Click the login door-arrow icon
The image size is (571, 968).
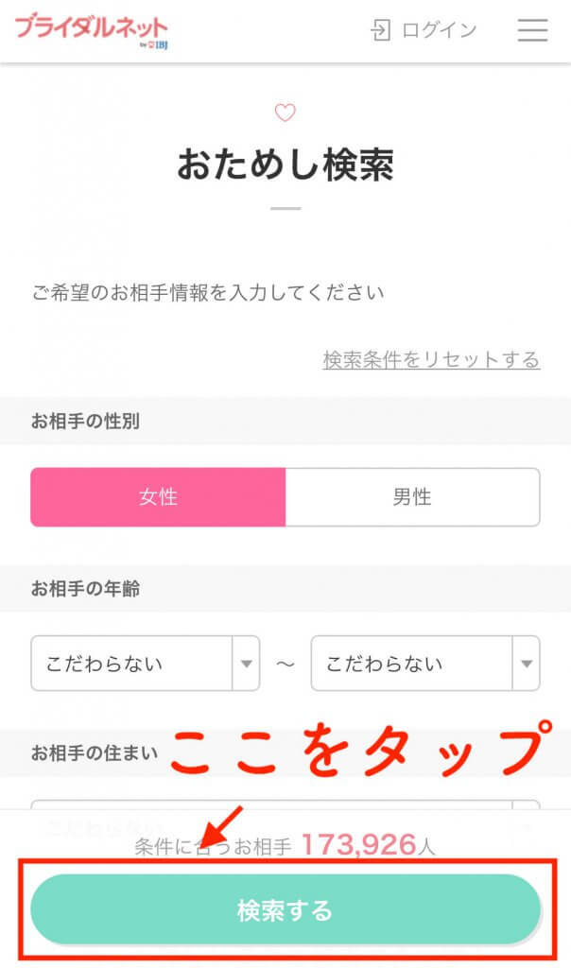[x=380, y=30]
